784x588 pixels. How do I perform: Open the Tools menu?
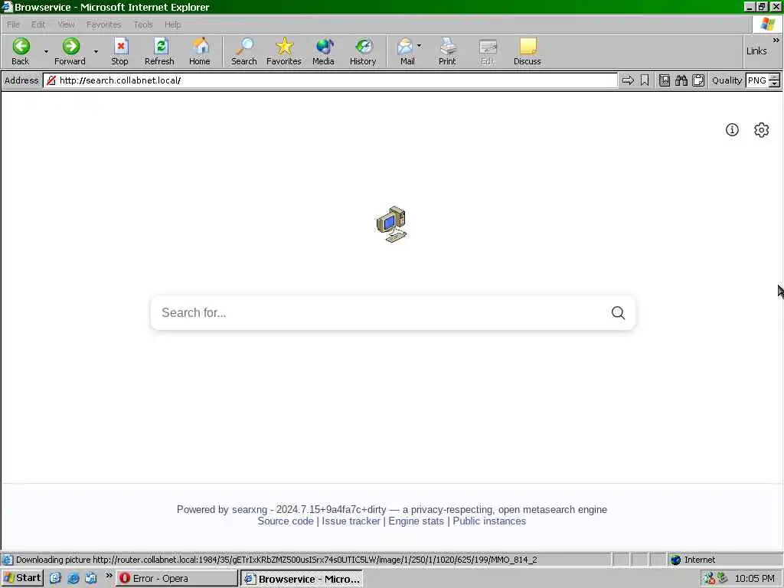(x=143, y=24)
